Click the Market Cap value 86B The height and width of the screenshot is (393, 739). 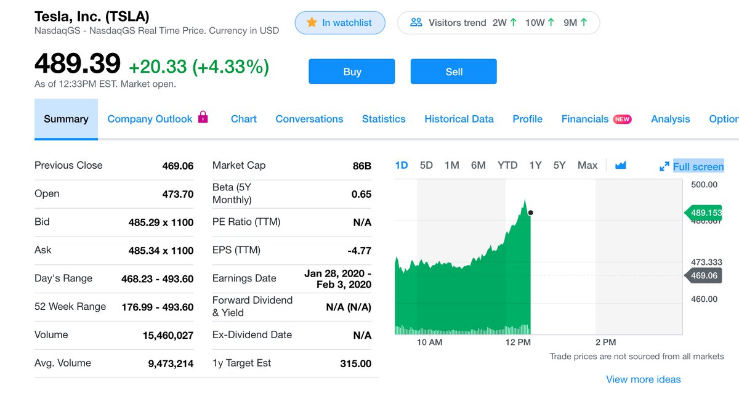pyautogui.click(x=362, y=166)
